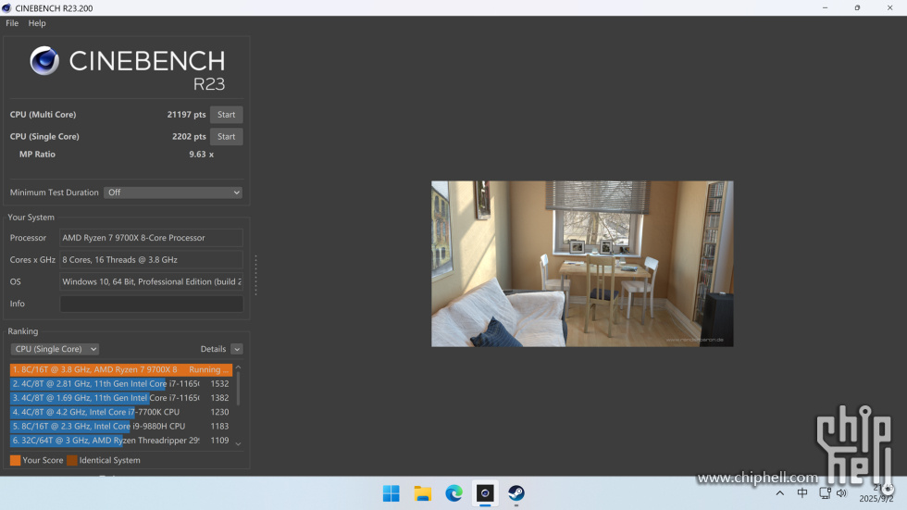Click the rendered room preview image
Image resolution: width=907 pixels, height=510 pixels.
pos(582,264)
